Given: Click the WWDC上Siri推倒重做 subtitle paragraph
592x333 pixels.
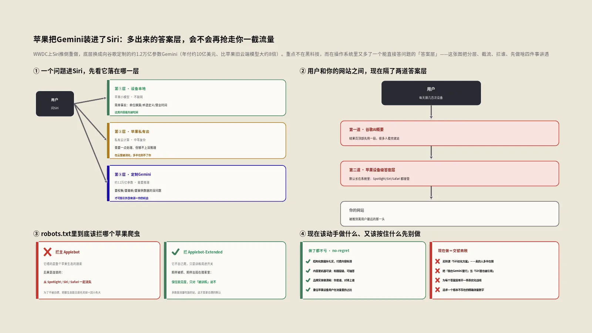Looking at the screenshot, I should click(x=291, y=54).
